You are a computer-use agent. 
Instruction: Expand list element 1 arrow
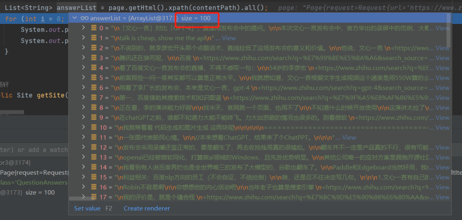84,38
